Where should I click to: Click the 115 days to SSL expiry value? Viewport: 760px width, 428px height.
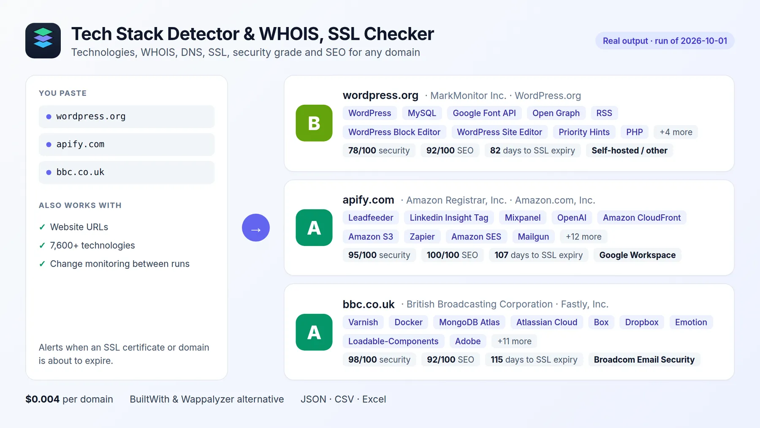(534, 360)
